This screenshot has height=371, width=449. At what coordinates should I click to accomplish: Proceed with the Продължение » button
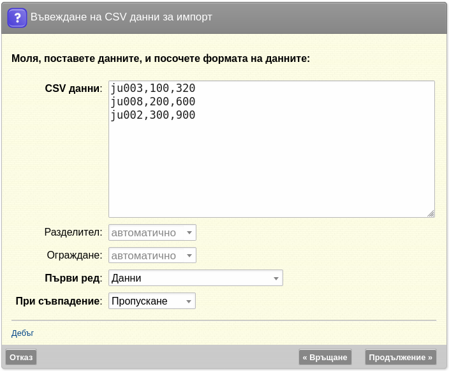click(401, 357)
